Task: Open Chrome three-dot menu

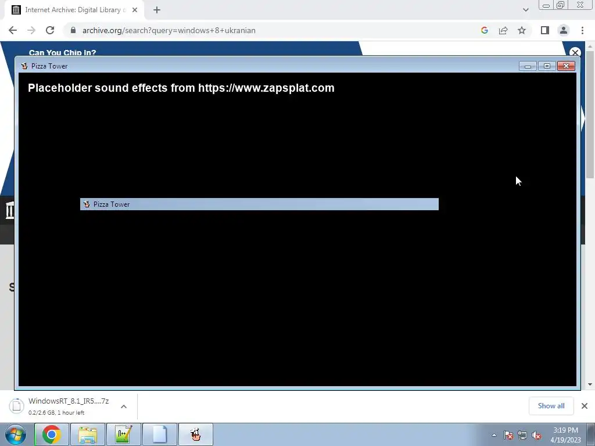Action: click(x=582, y=30)
